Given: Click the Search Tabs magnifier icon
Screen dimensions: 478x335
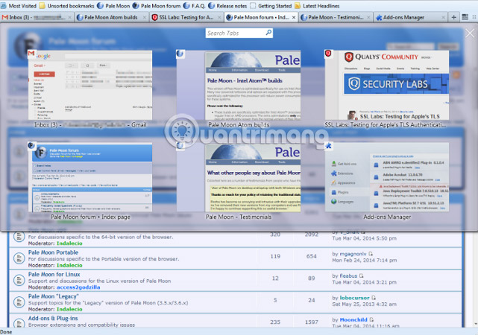Looking at the screenshot, I should pyautogui.click(x=268, y=33).
